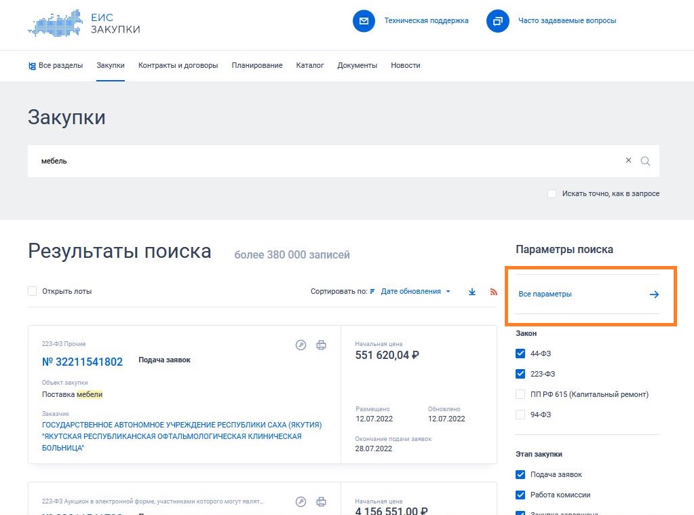Click into the search field containing 'мебель'

point(319,161)
